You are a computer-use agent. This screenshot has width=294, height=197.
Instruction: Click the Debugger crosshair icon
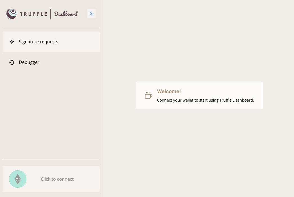[12, 62]
